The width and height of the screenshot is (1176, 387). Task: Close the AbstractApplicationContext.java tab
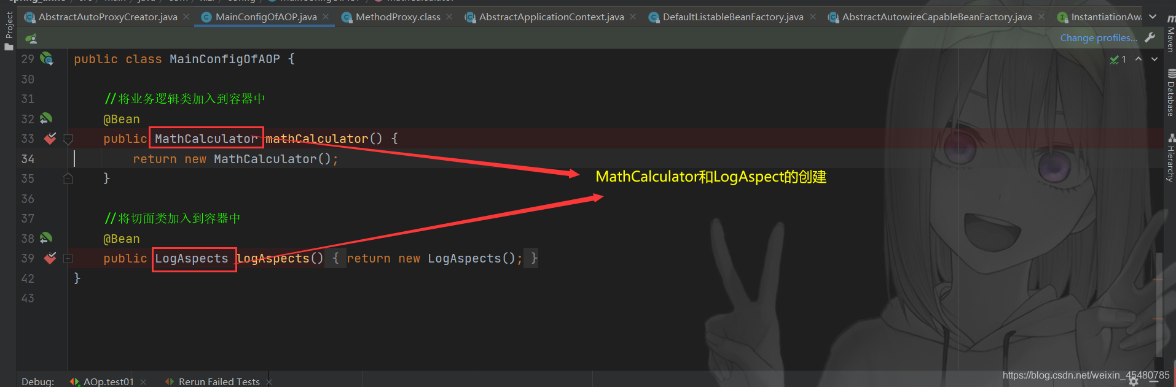point(633,17)
